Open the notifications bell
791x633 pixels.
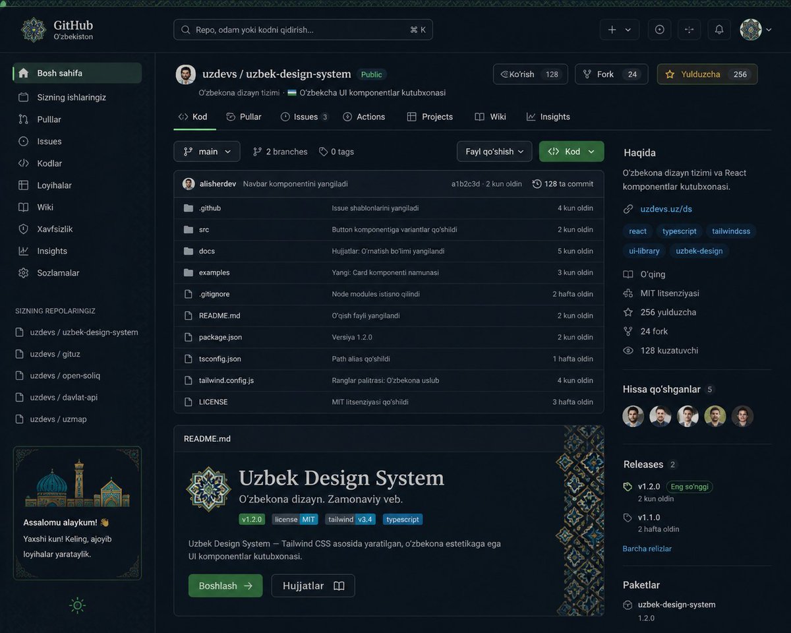(719, 30)
